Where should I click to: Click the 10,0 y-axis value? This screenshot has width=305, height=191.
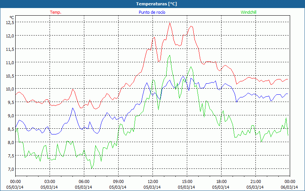tap(10, 89)
